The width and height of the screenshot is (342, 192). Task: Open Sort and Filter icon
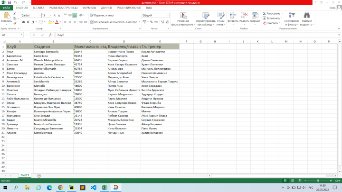click(292, 15)
